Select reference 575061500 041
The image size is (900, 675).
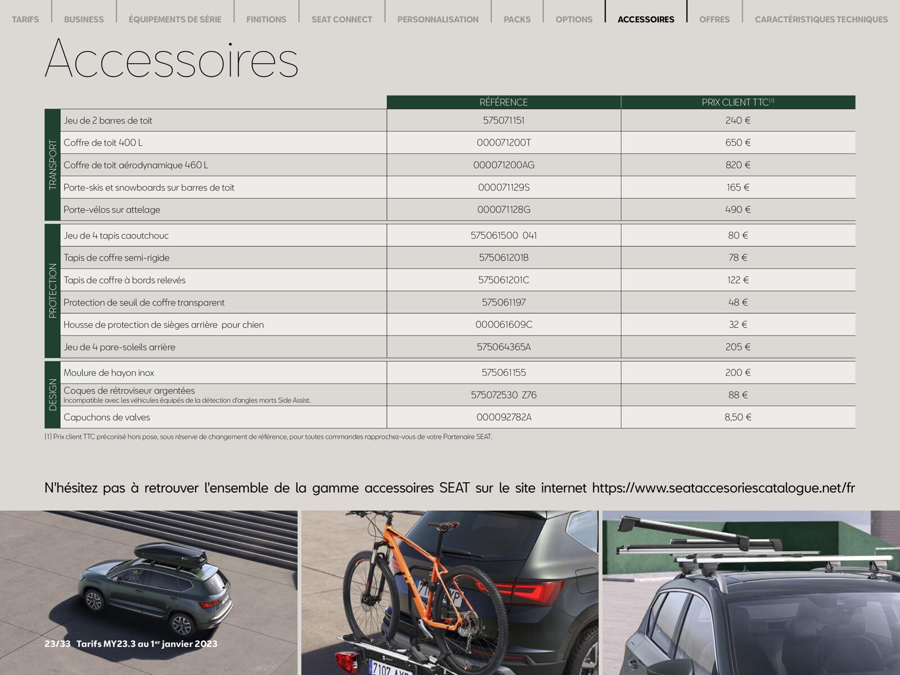pos(503,235)
